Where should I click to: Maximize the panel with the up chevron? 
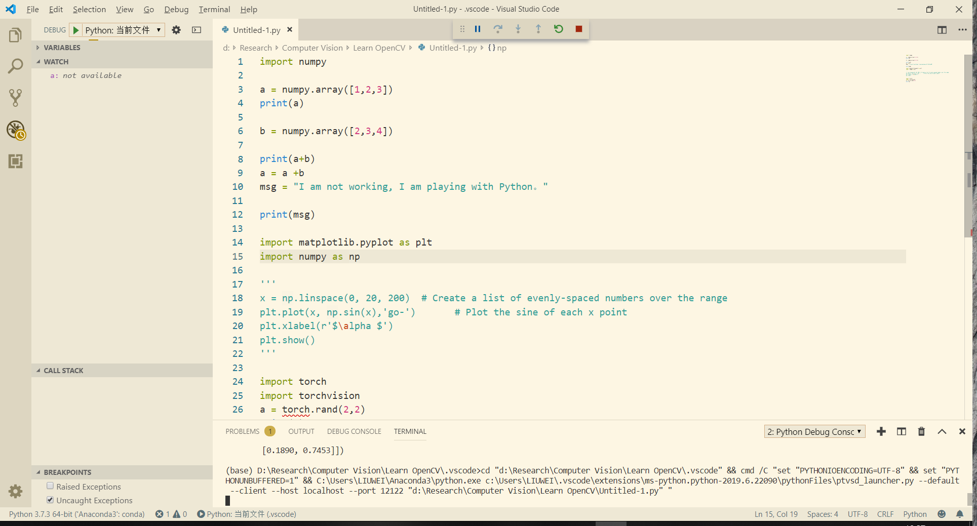pyautogui.click(x=942, y=431)
